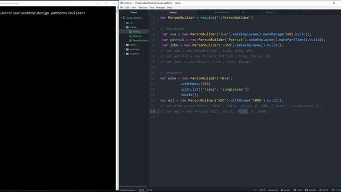Click the tree view horizontal scrollbar
The height and width of the screenshot is (192, 341).
tap(133, 187)
